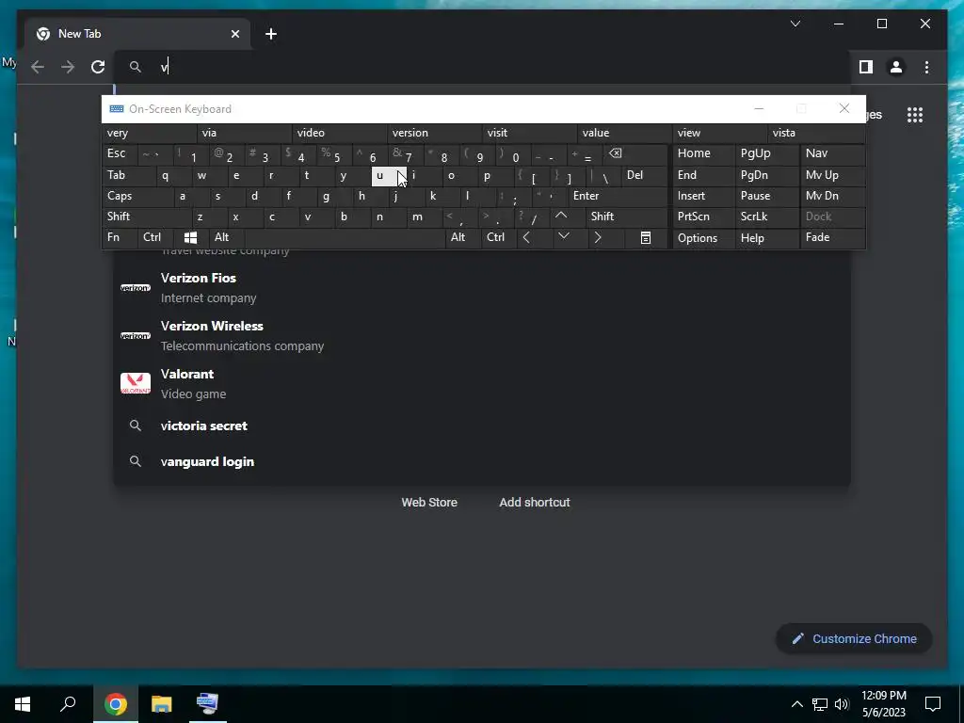Click the Fade key
The image size is (964, 723).
[832, 237]
